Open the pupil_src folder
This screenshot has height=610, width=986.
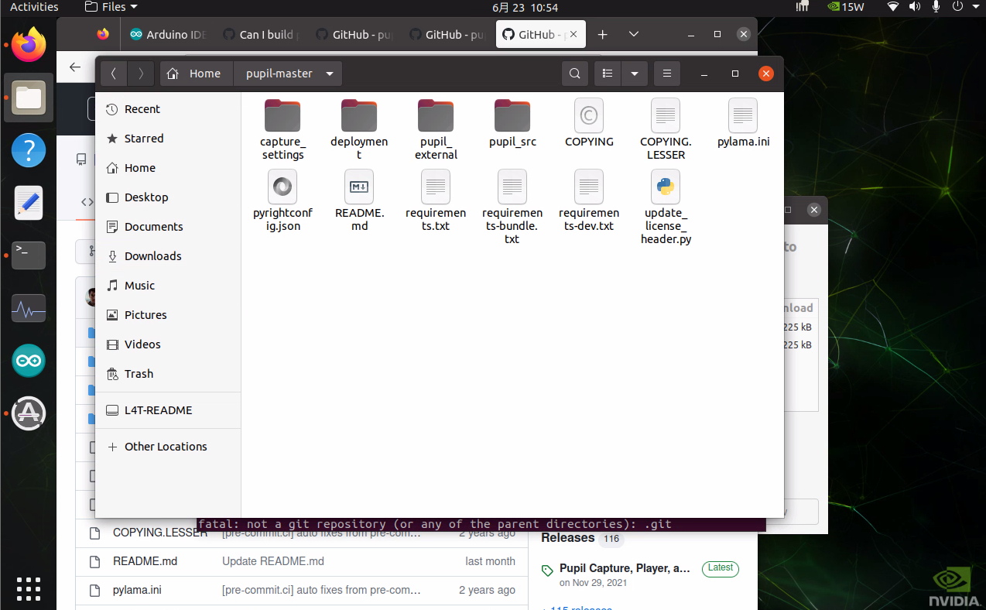[512, 124]
